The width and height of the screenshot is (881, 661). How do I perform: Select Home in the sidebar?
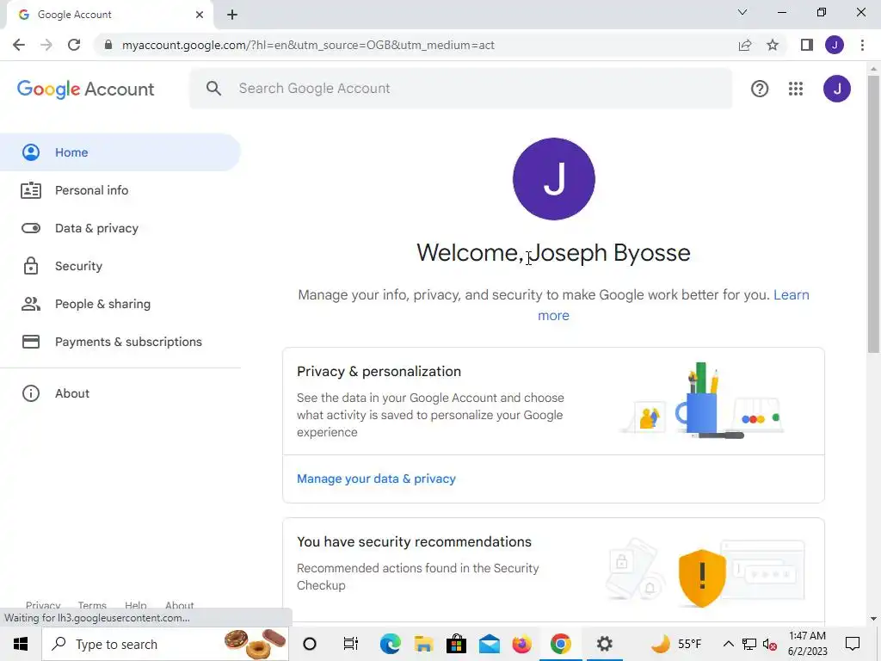coord(120,152)
